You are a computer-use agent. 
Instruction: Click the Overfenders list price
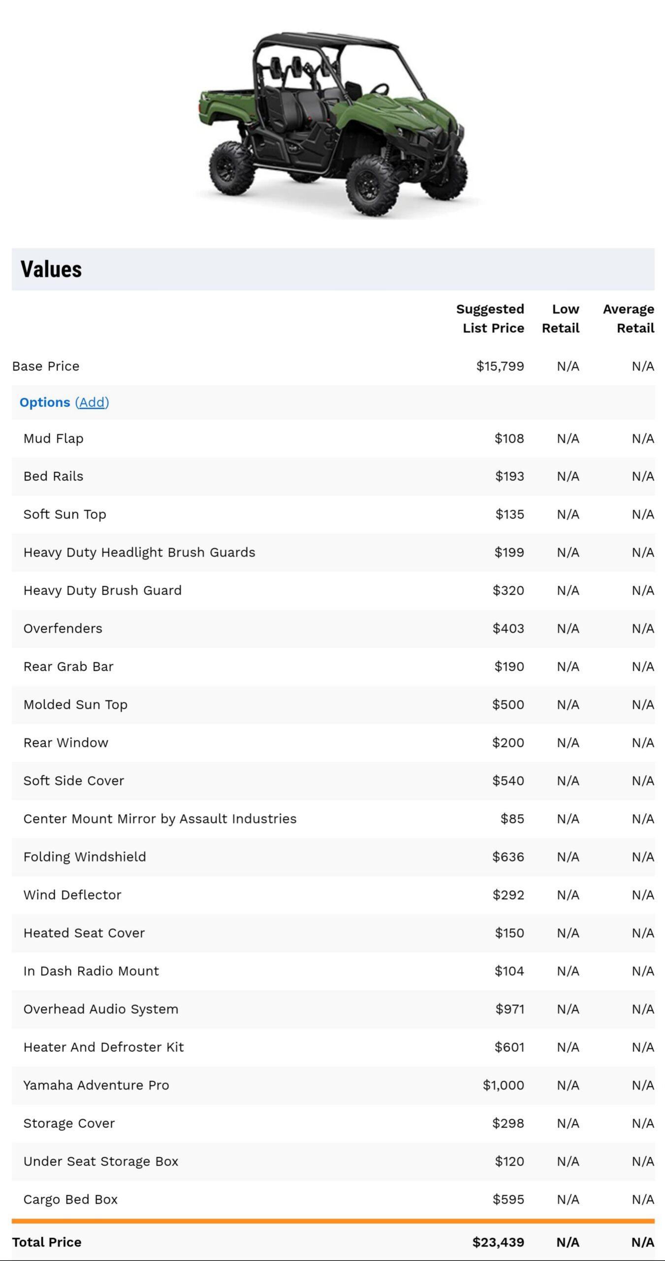click(509, 628)
